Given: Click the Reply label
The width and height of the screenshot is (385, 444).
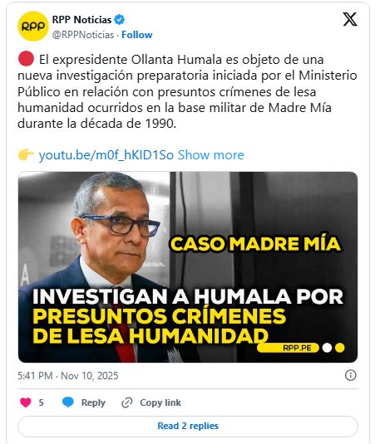Looking at the screenshot, I should click(93, 403).
